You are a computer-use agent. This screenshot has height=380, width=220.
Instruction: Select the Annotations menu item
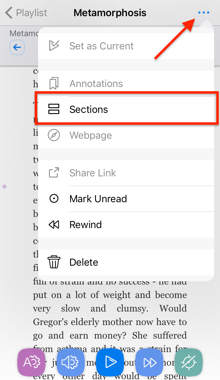click(126, 83)
